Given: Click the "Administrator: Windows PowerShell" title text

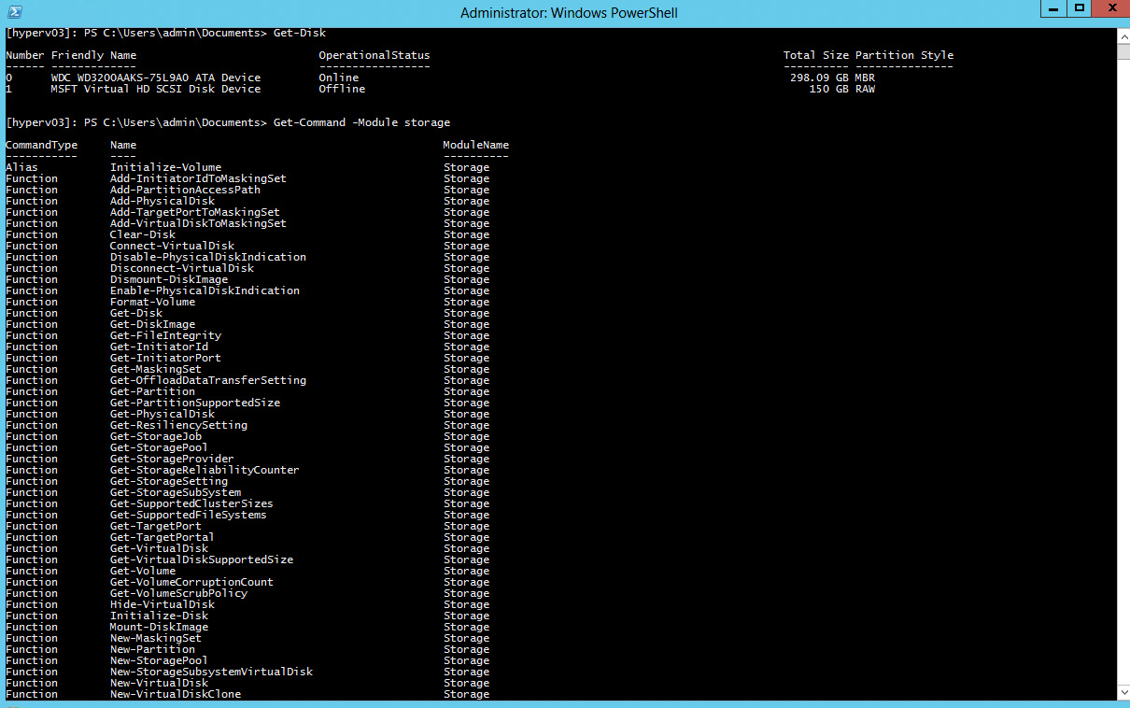Looking at the screenshot, I should pyautogui.click(x=569, y=13).
